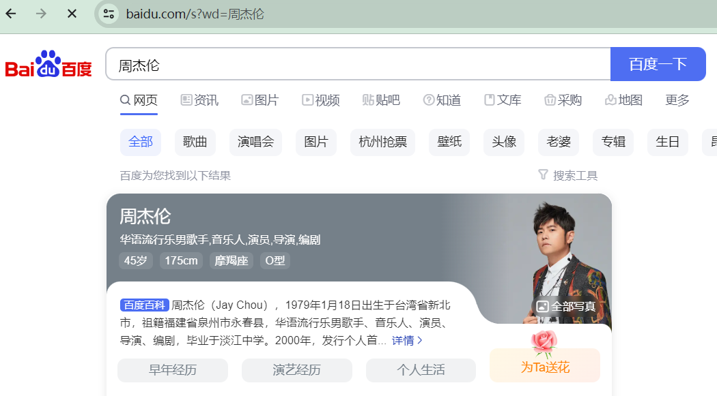Open site information icon in address bar

109,14
